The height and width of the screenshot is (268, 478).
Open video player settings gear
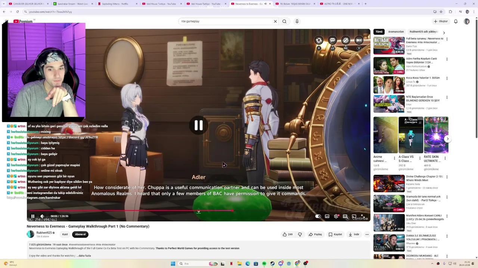(336, 216)
